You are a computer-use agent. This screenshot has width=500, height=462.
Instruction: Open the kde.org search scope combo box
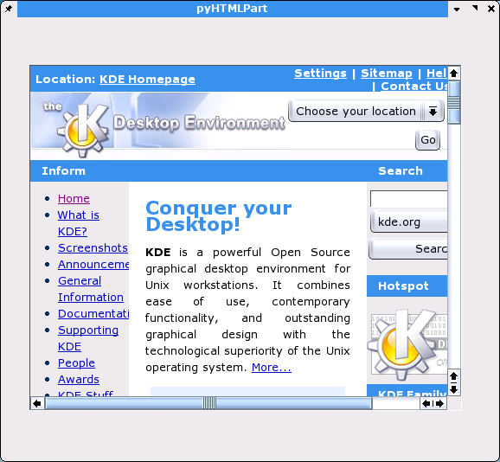tap(409, 221)
